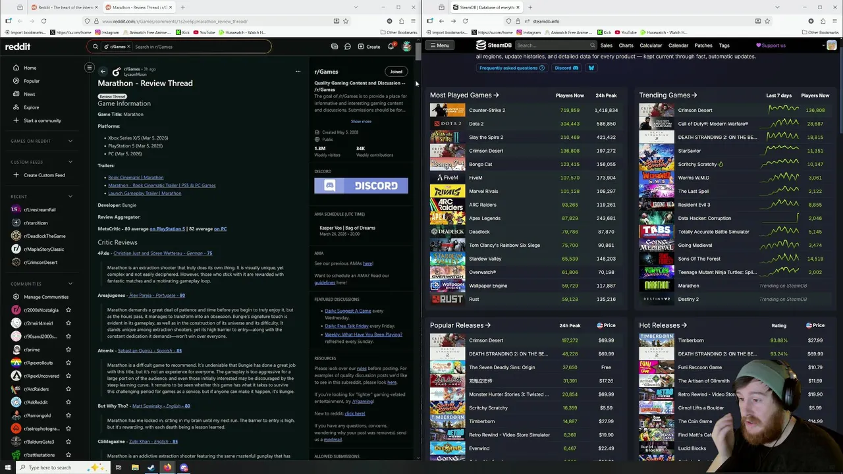Bookmark the SteamDB page with star icon
This screenshot has width=843, height=474.
pos(767,21)
